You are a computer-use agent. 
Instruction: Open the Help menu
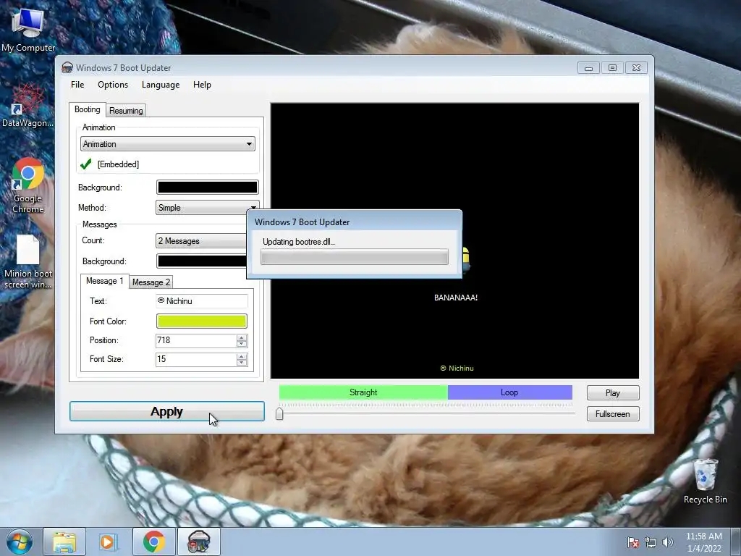tap(203, 85)
